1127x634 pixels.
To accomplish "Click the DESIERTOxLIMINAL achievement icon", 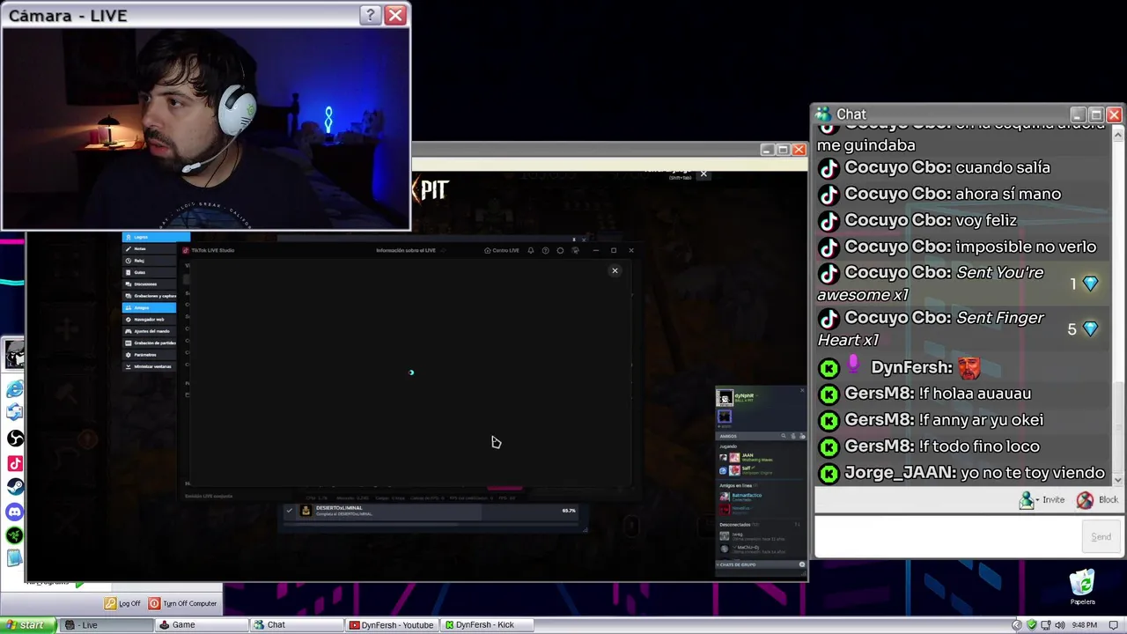I will tap(306, 511).
